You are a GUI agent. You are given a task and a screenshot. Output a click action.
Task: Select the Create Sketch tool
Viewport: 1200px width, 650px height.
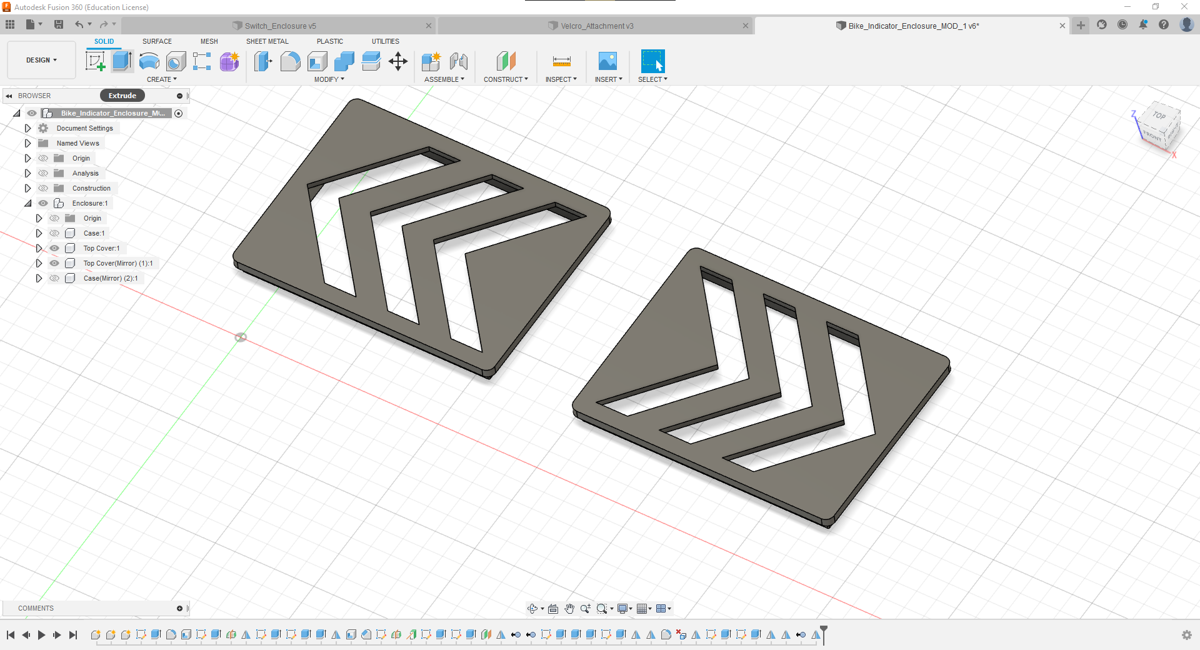(x=95, y=61)
